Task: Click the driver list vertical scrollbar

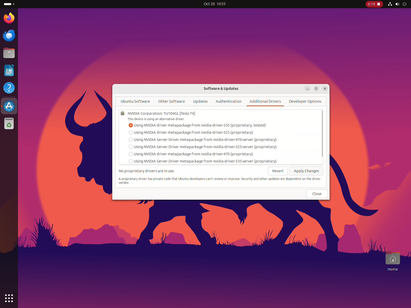Action: [322, 133]
